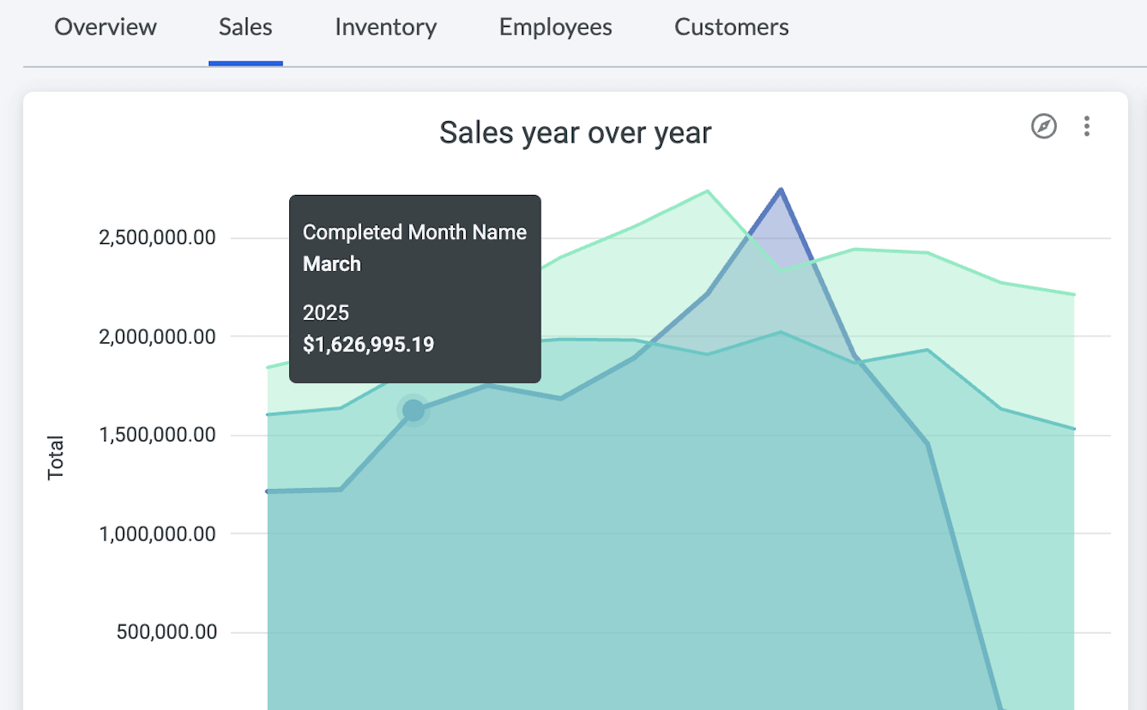The height and width of the screenshot is (710, 1147).
Task: Click the $1,626,995.19 value in the tooltip
Action: (x=368, y=344)
